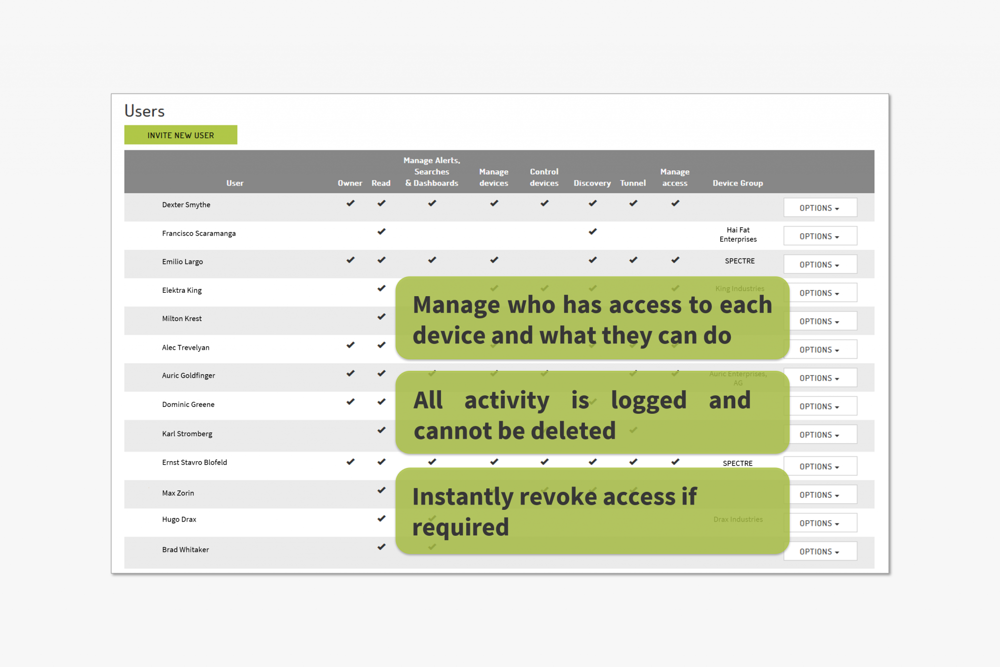Screen dimensions: 1000x667
Task: Toggle Control devices checkmark for Ernst Stavro Blofeld
Action: (x=544, y=462)
